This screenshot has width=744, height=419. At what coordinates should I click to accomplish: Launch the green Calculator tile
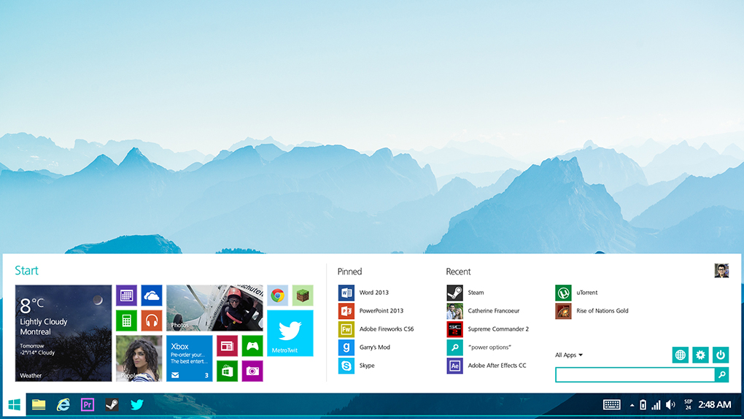coord(126,320)
